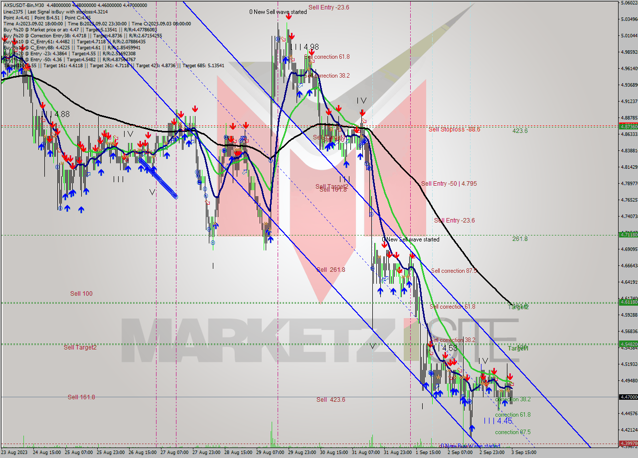Click the 'Sell 100' level label
The width and height of the screenshot is (638, 458).
click(81, 294)
